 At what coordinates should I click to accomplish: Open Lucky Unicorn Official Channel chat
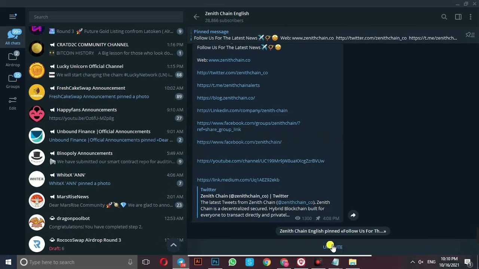tap(106, 70)
